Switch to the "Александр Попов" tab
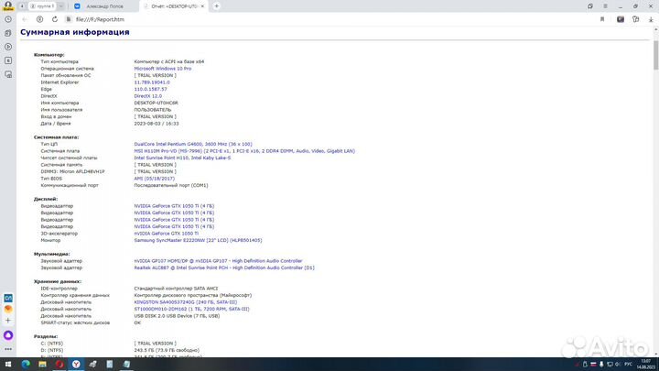The height and width of the screenshot is (371, 659). pos(108,5)
